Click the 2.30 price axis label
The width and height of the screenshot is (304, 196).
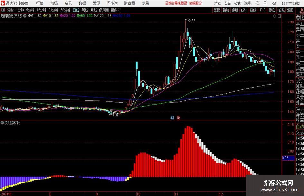(x=290, y=22)
